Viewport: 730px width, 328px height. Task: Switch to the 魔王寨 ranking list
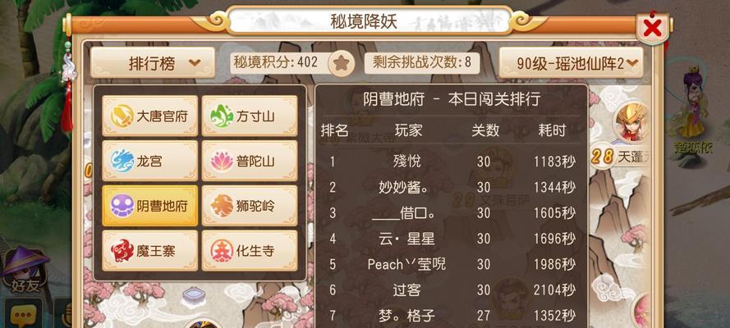click(x=150, y=250)
